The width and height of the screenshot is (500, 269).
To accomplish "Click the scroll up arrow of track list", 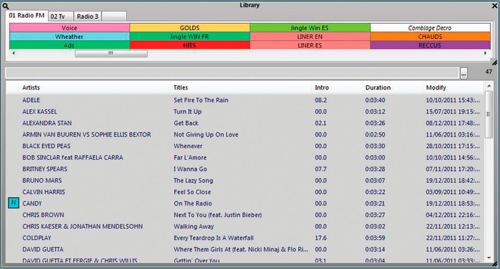I will [x=489, y=87].
